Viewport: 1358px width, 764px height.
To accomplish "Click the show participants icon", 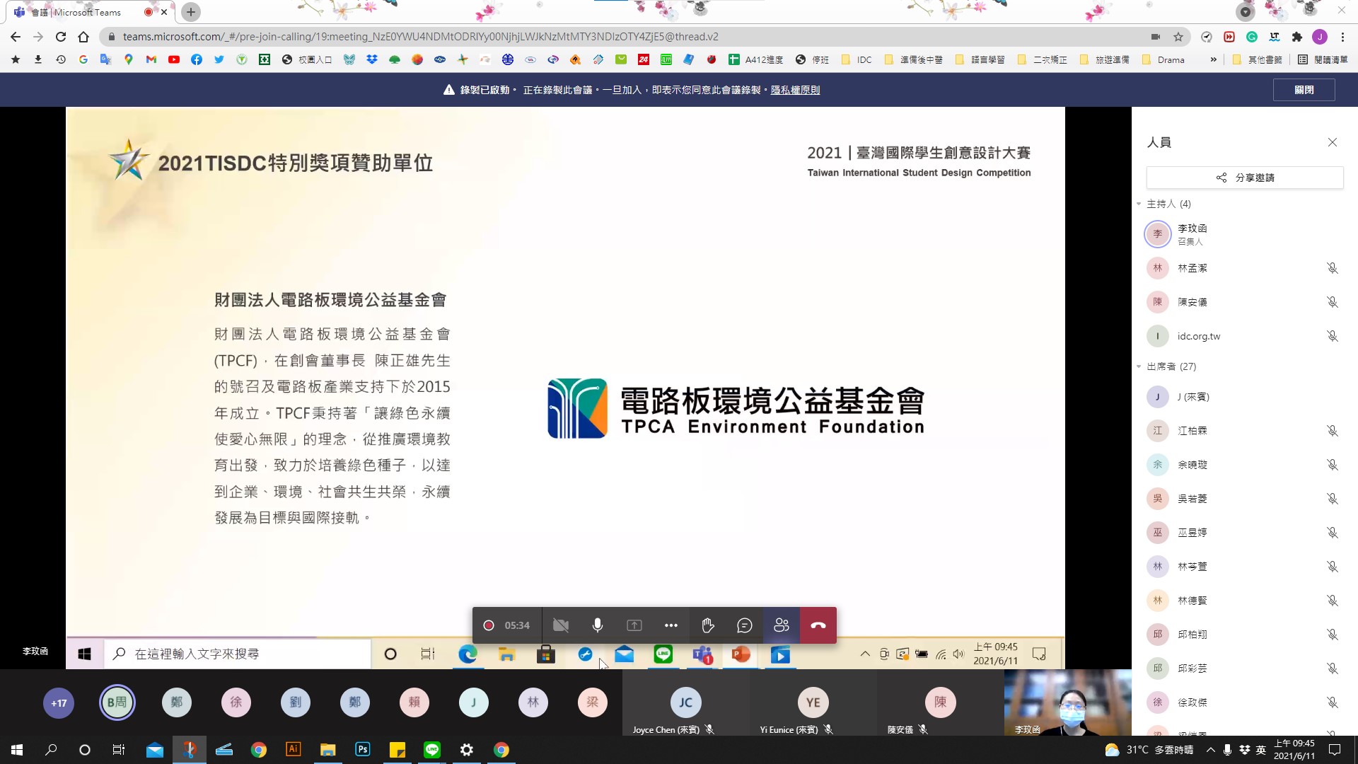I will [781, 625].
